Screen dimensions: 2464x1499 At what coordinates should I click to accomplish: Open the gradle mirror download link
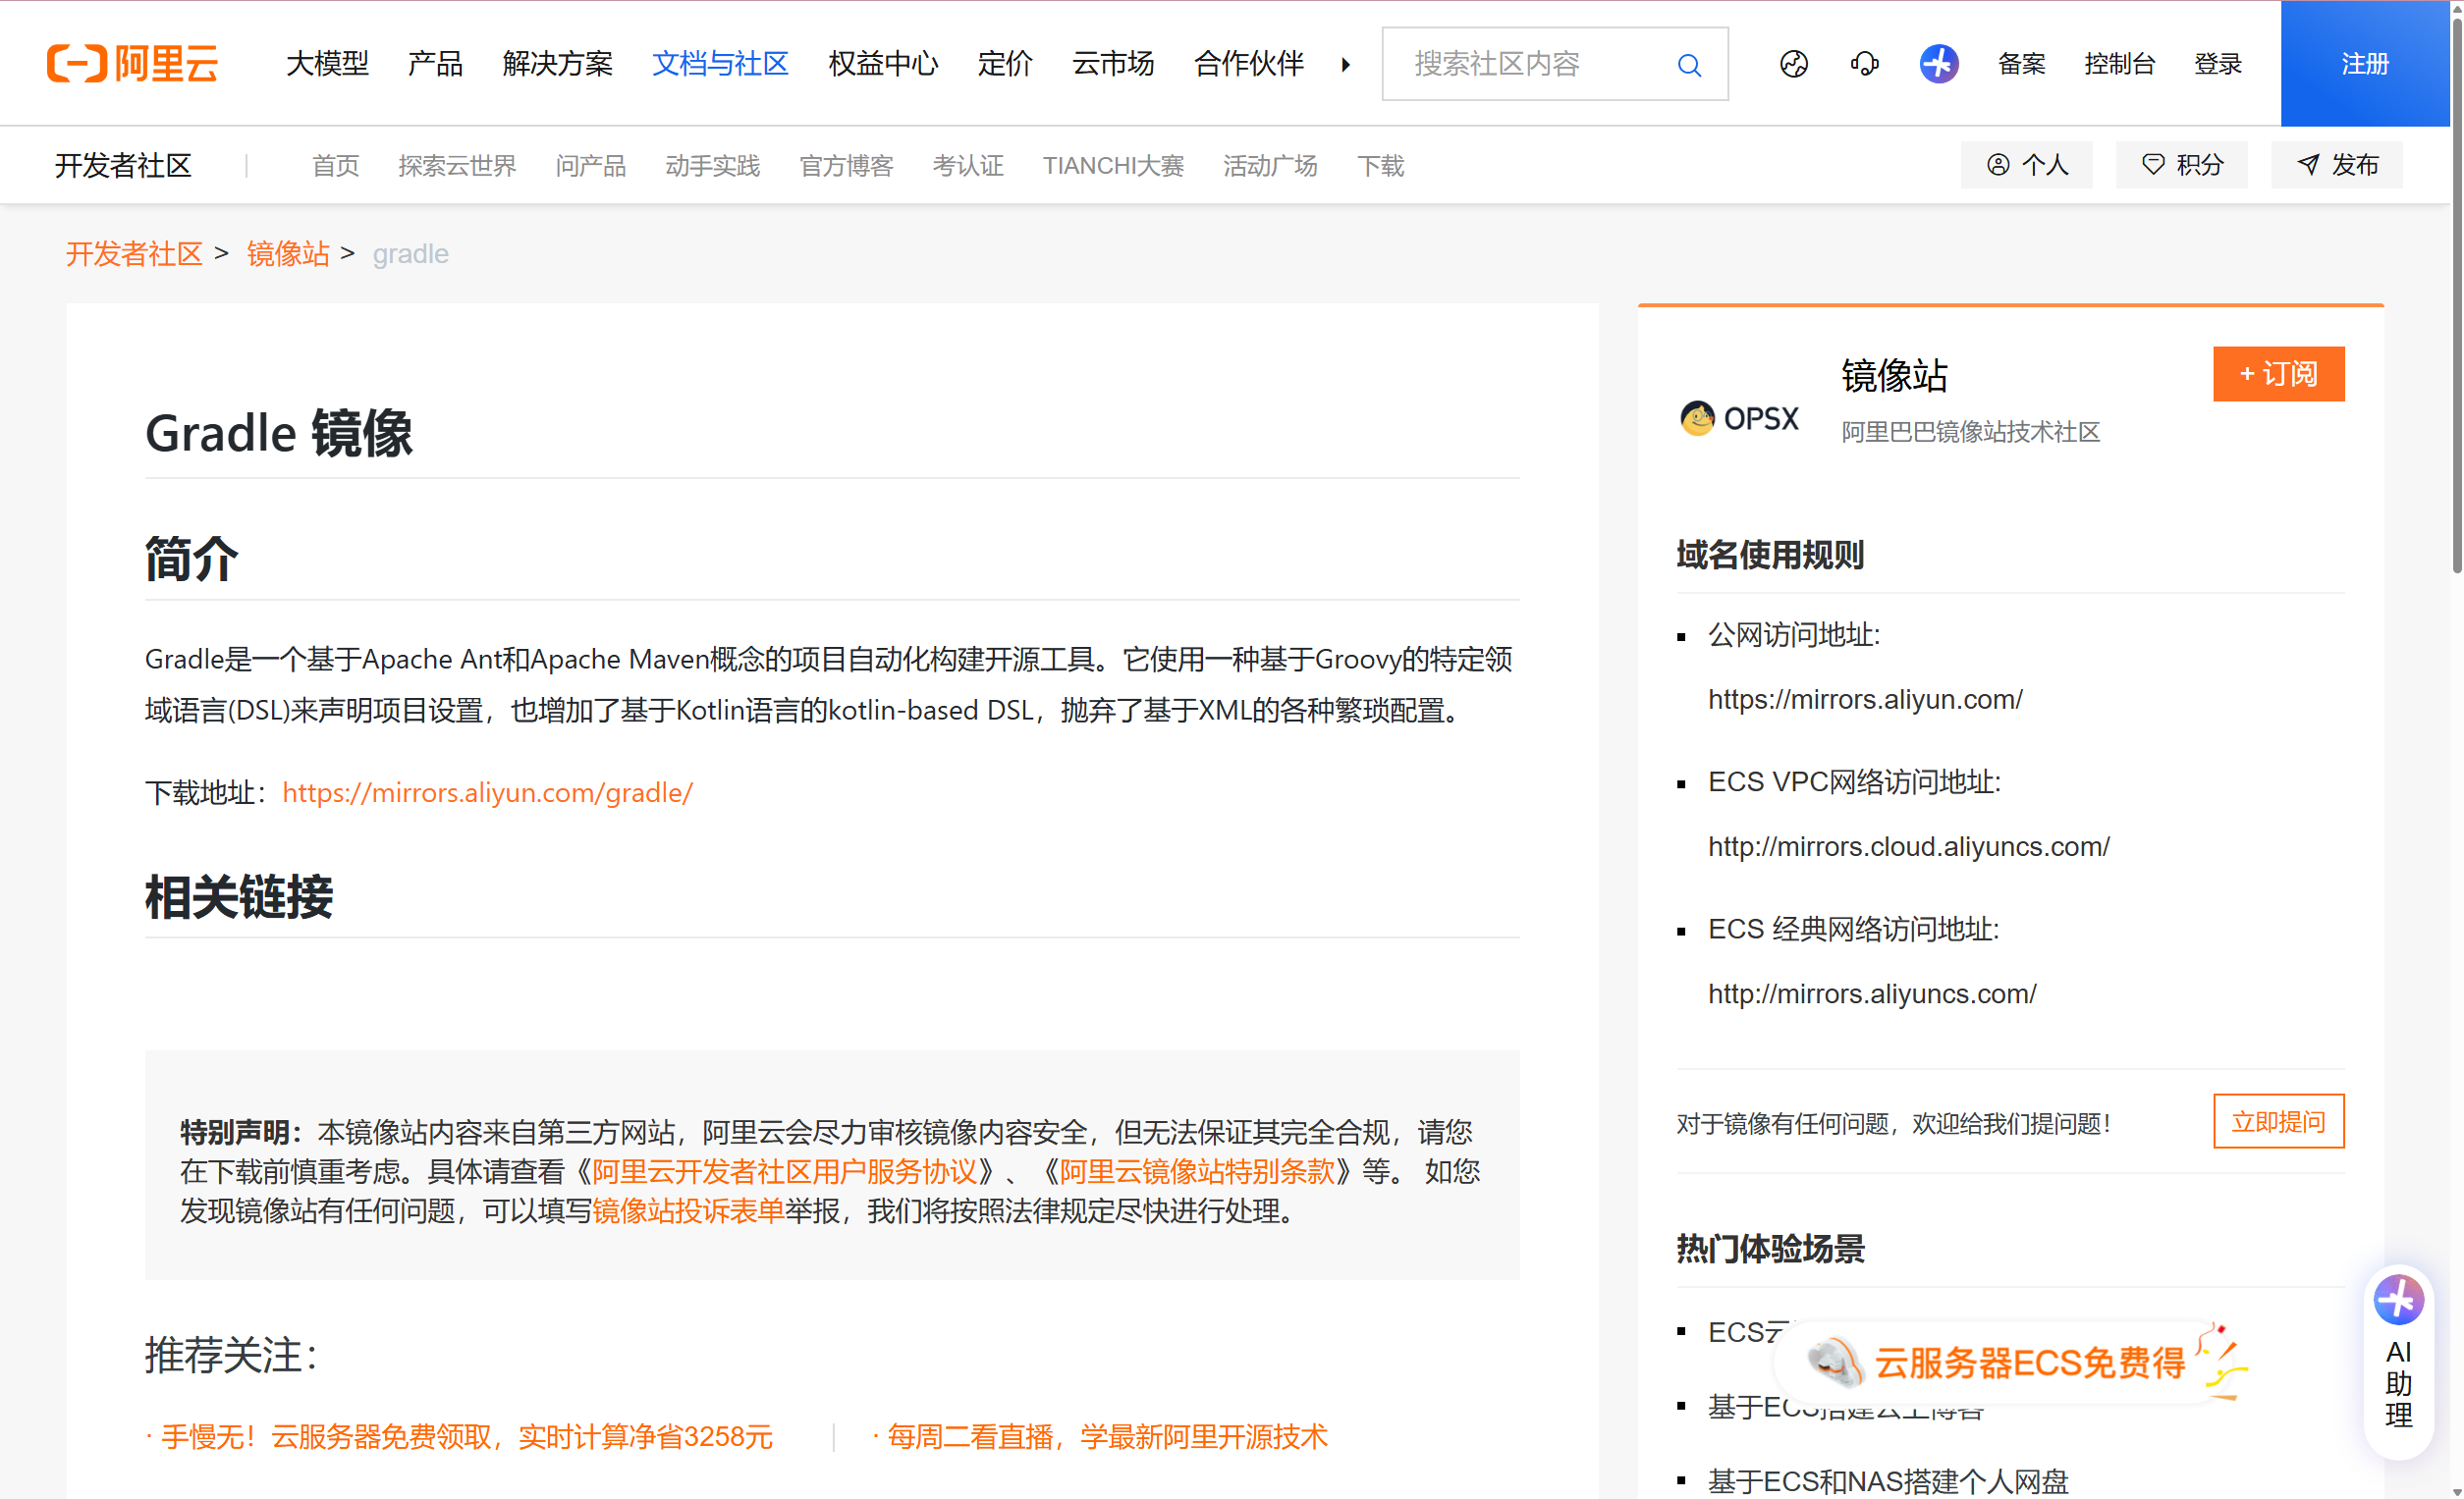487,792
